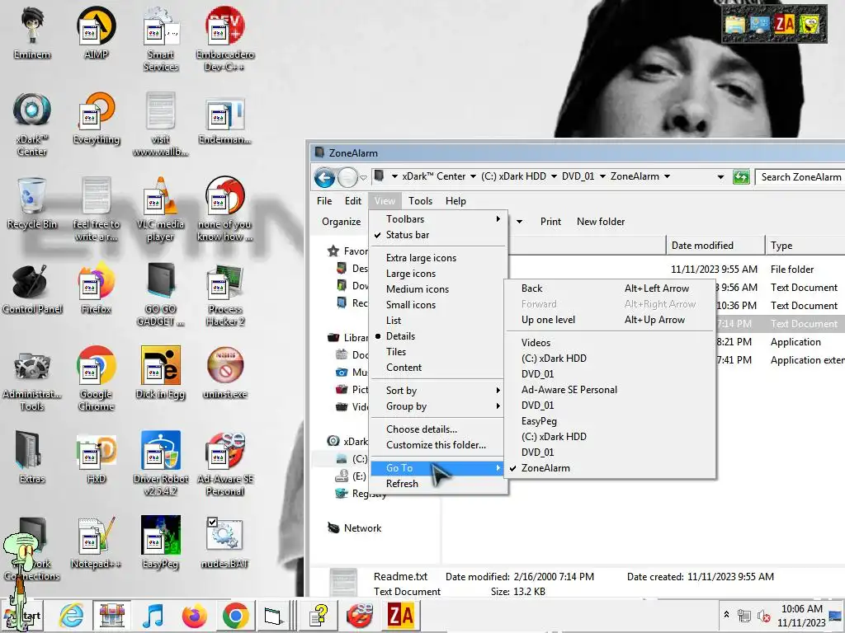Open the HxD hex editor shortcut
This screenshot has height=633, width=845.
point(96,457)
